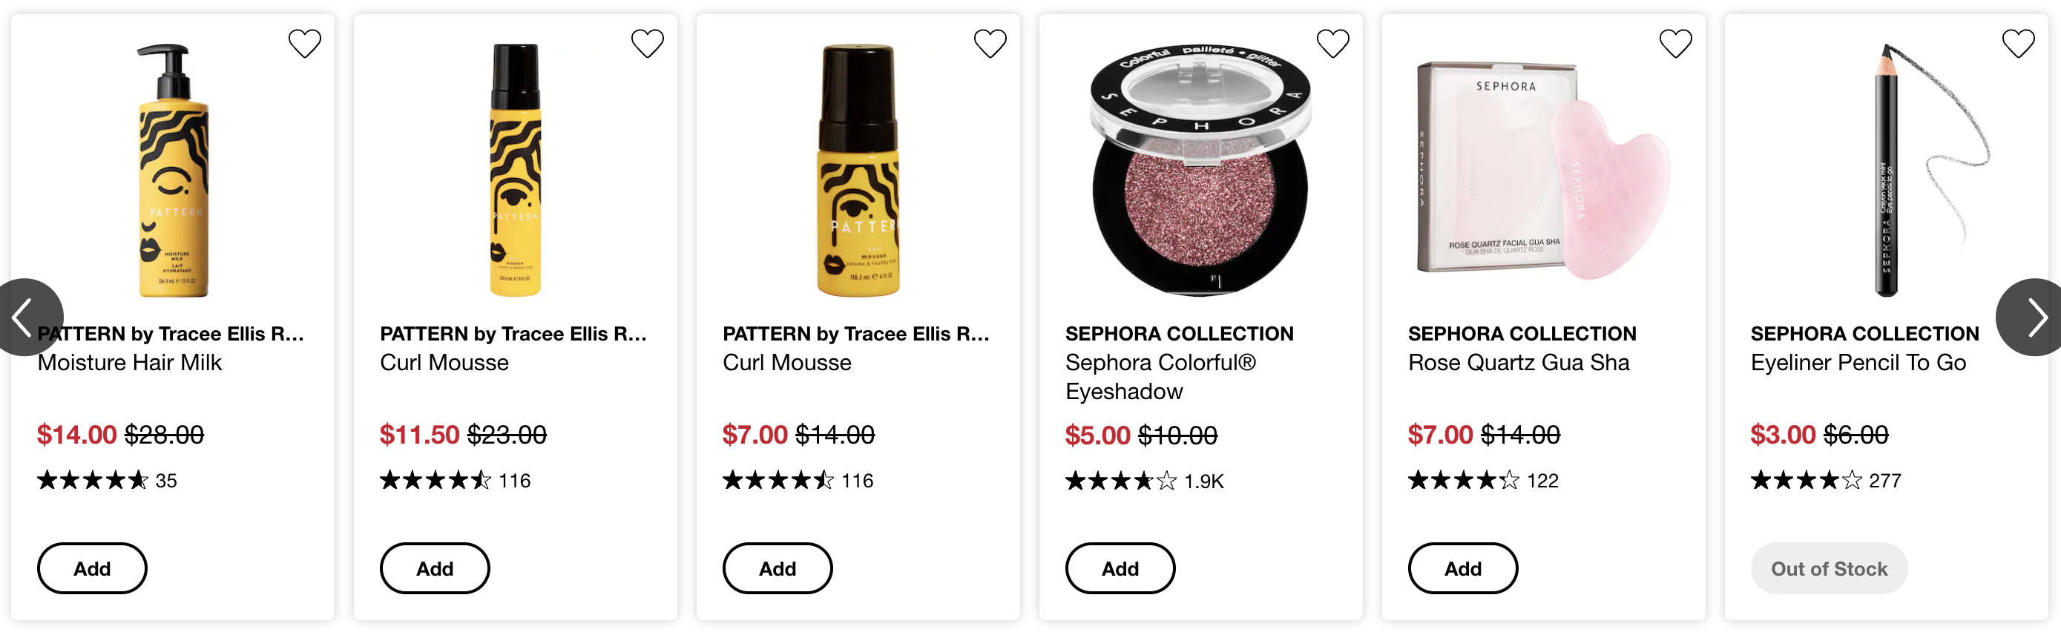2061x638 pixels.
Task: Add Sephora Colorful Eyeshadow to basket
Action: [x=1120, y=568]
